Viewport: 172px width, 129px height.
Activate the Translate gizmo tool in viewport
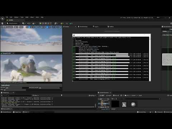[x=29, y=27]
